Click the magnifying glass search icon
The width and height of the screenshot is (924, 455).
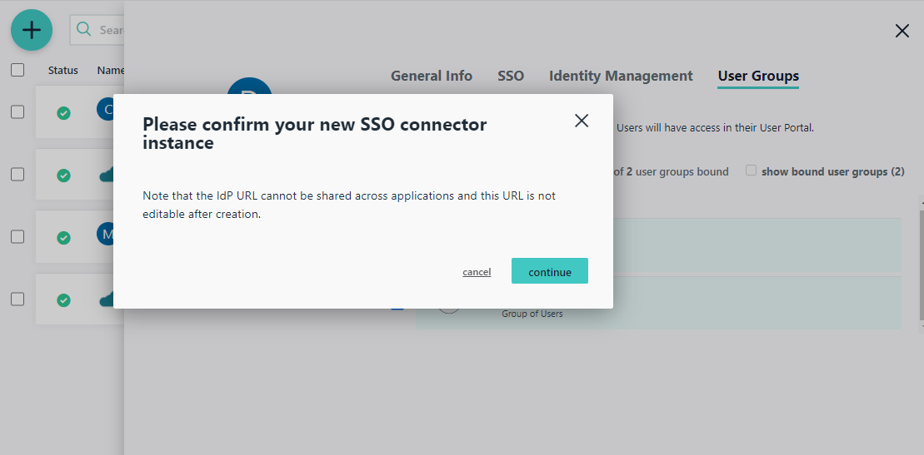[83, 30]
